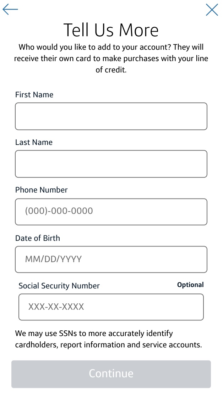Screen dimensions: 223x395
Task: Click the Phone Number entry box
Action: [x=111, y=212]
